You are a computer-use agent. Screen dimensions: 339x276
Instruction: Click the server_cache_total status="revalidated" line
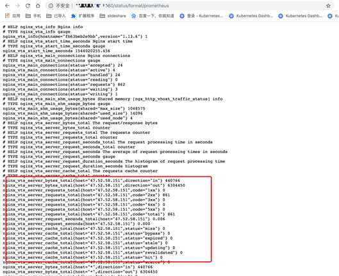pos(92,253)
